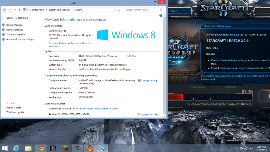Screen dimensions: 270x152
Task: Open the recent locations dropdown arrow
Action: pyautogui.click(x=15, y=10)
